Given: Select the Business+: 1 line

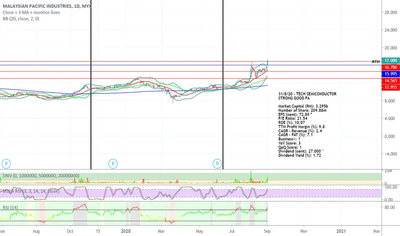Looking at the screenshot, I should pos(289,139).
